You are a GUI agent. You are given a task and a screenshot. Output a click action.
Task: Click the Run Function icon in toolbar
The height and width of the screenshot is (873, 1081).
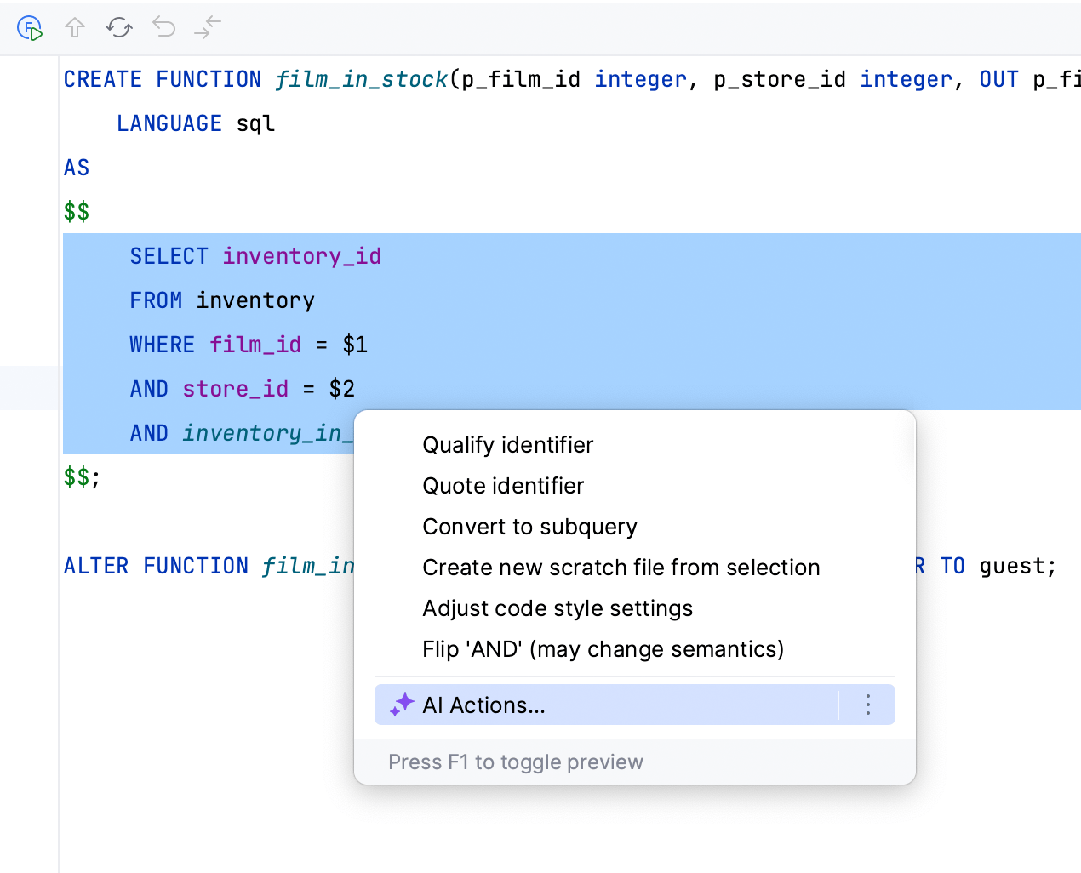[30, 28]
